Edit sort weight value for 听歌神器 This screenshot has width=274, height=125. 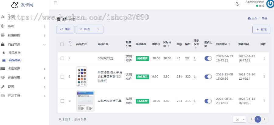point(195,76)
